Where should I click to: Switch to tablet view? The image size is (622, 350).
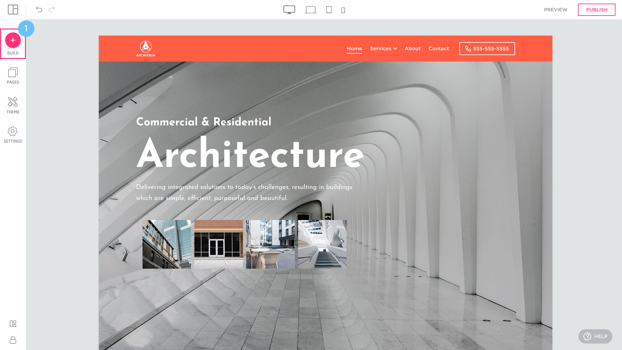329,10
